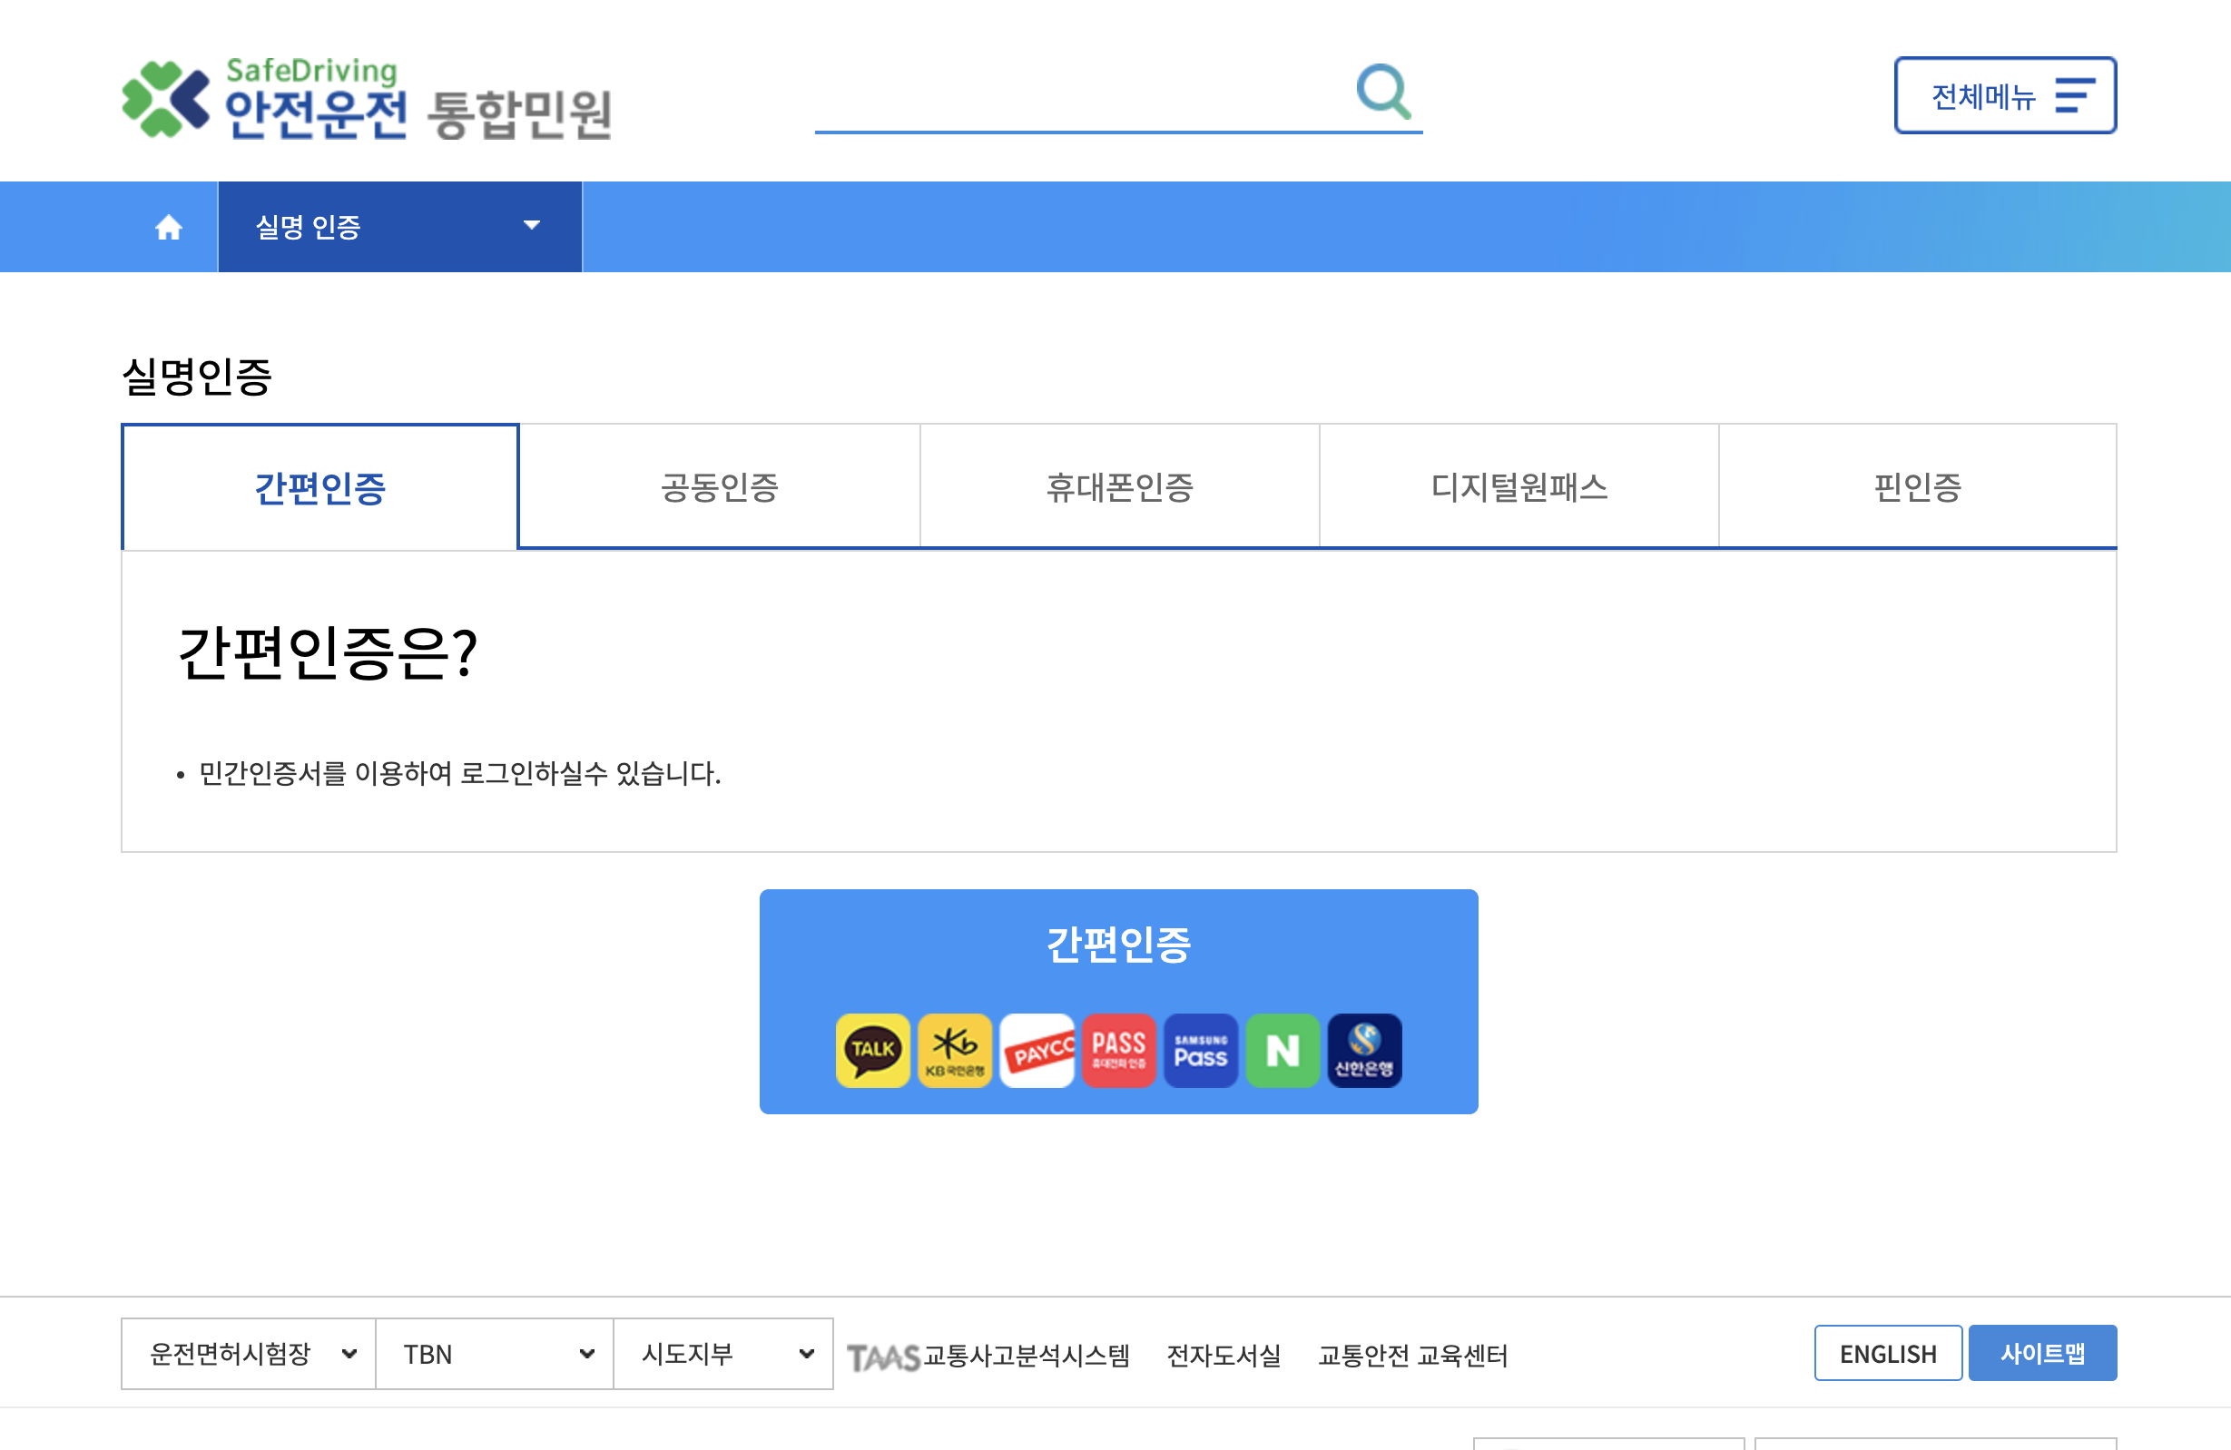Open the TBN dropdown in the footer
Image resolution: width=2231 pixels, height=1450 pixels.
coord(494,1354)
